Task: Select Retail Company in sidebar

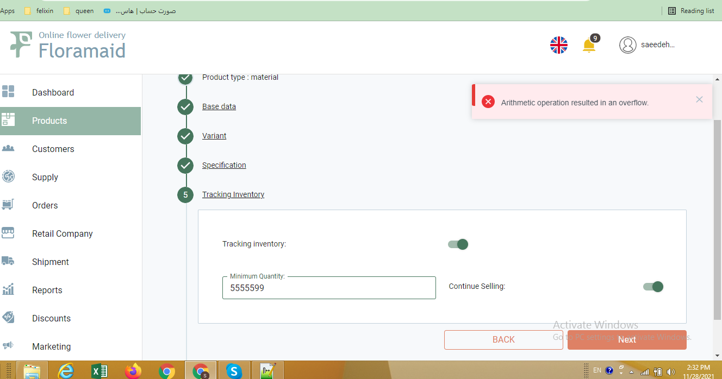Action: coord(62,233)
